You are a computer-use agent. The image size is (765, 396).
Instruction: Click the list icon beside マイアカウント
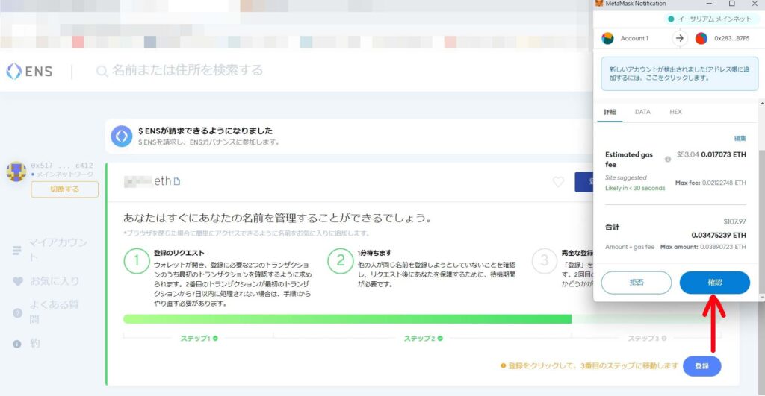pos(17,251)
